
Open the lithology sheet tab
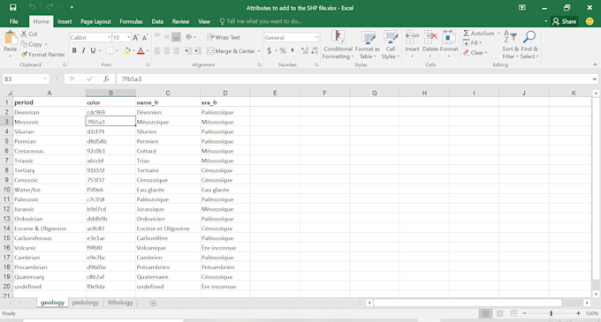coord(120,303)
